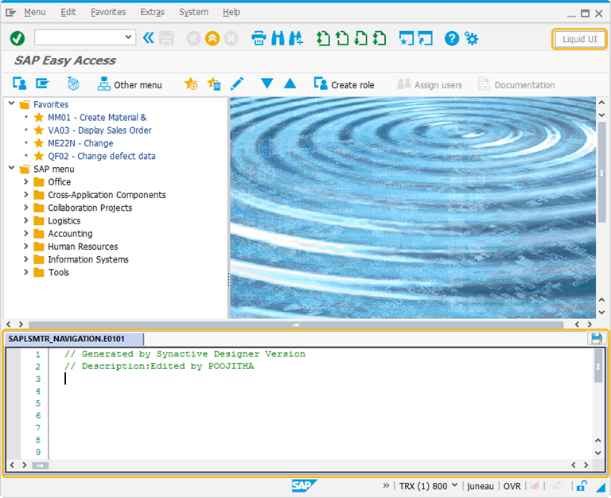Collapse the SAP menu folder
Screen dimensions: 611x498
12,169
